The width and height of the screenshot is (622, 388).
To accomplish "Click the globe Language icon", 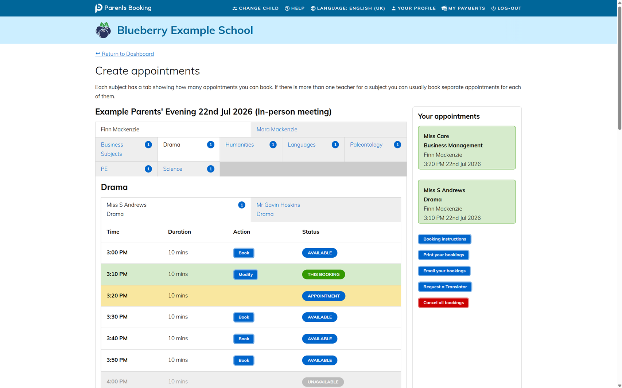I will 313,8.
